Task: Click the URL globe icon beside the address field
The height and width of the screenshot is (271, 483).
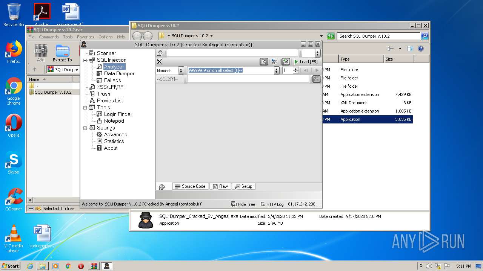Action: [x=160, y=53]
